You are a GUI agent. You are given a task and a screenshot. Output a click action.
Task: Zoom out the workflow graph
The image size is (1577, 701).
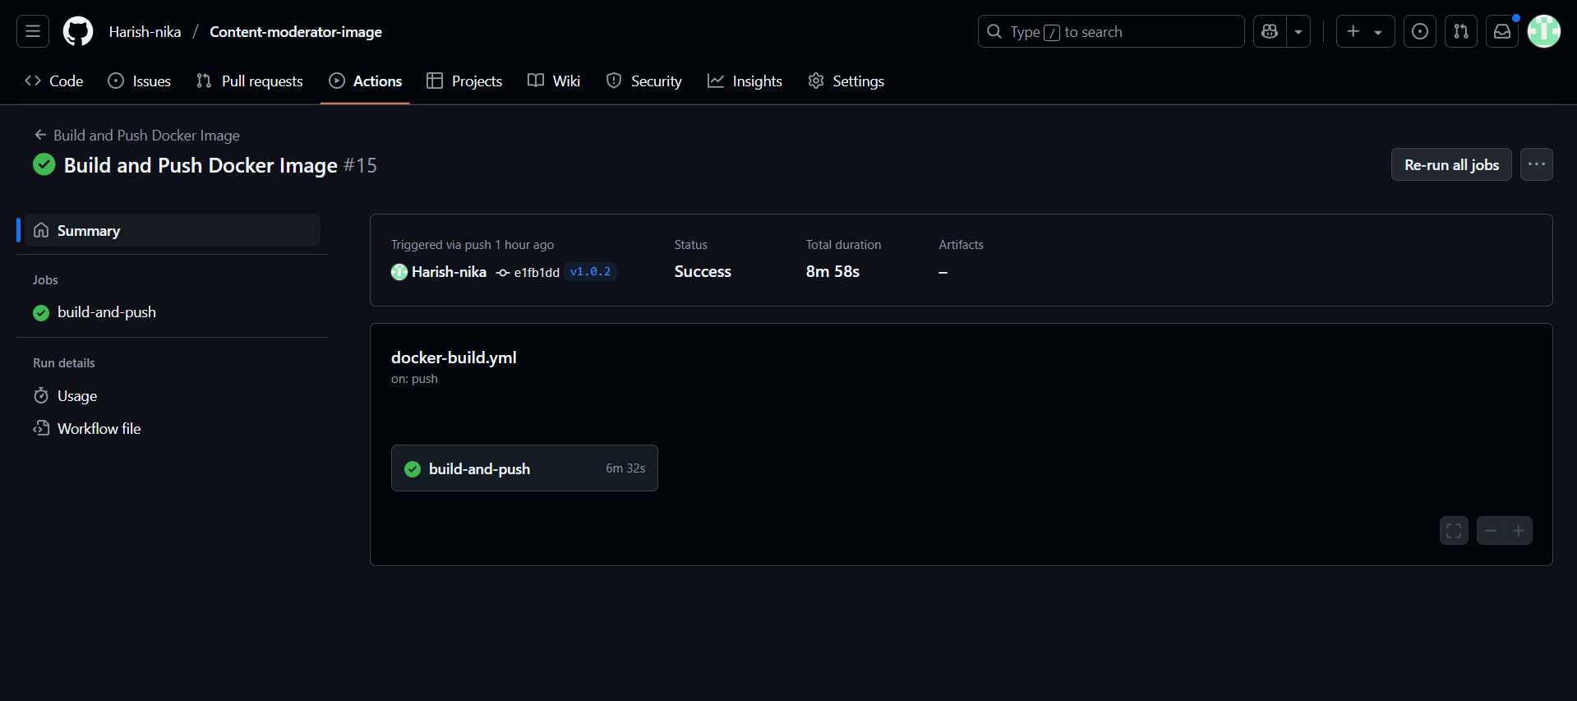[1491, 531]
